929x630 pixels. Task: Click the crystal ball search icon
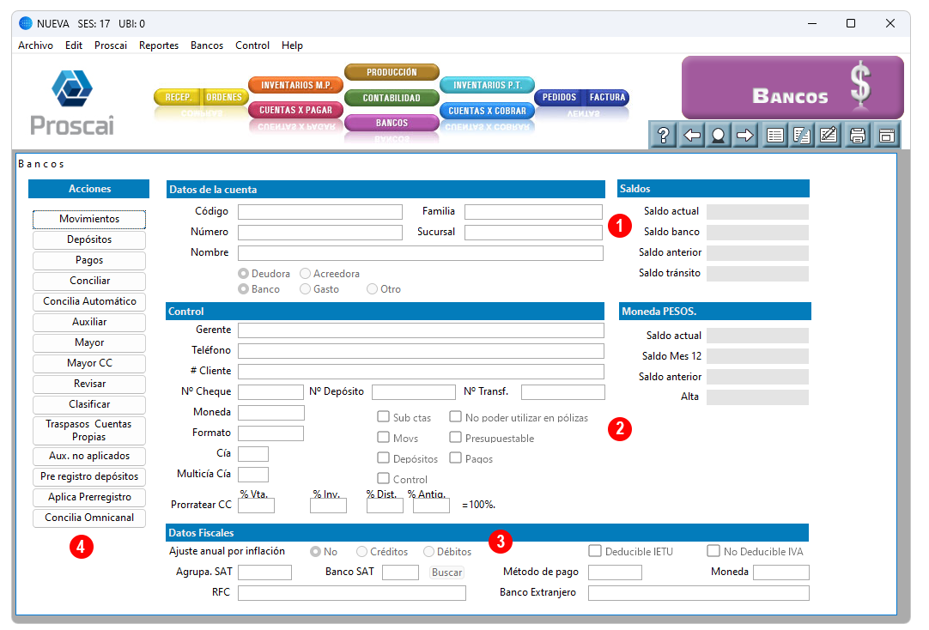[718, 136]
